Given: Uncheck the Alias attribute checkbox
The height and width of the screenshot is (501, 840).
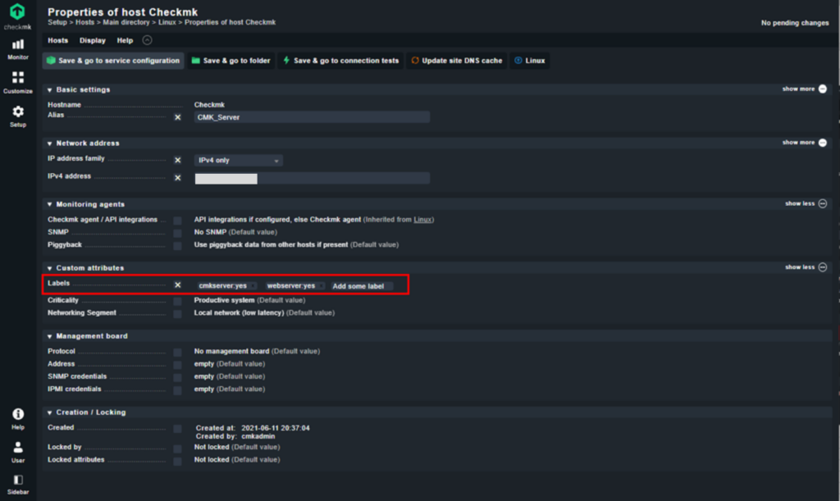Looking at the screenshot, I should coord(178,117).
